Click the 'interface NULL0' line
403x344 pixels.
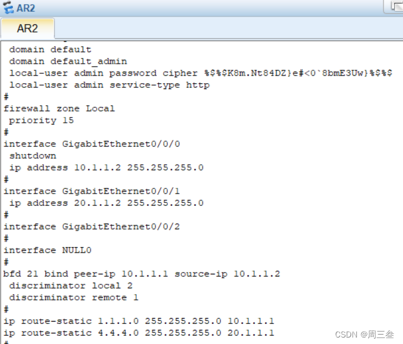tap(47, 250)
